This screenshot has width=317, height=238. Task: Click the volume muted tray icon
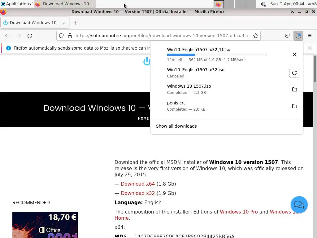(263, 4)
